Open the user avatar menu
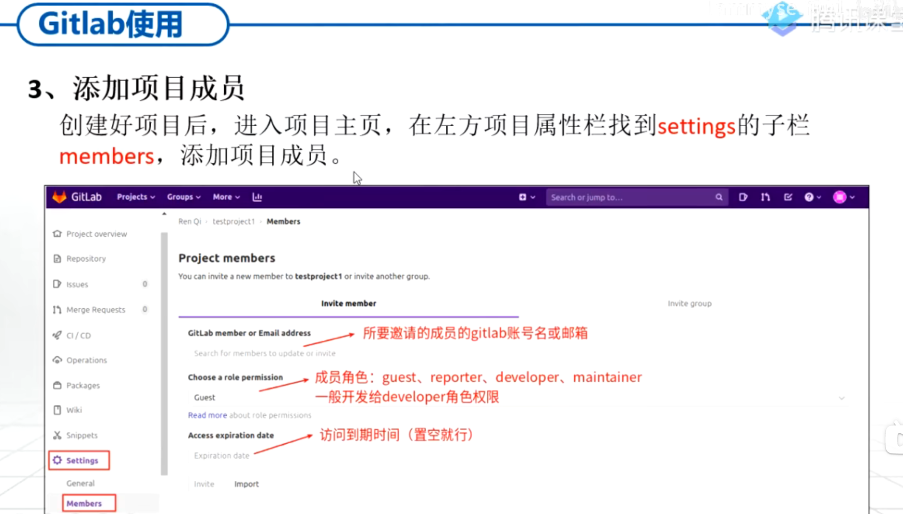 point(843,197)
